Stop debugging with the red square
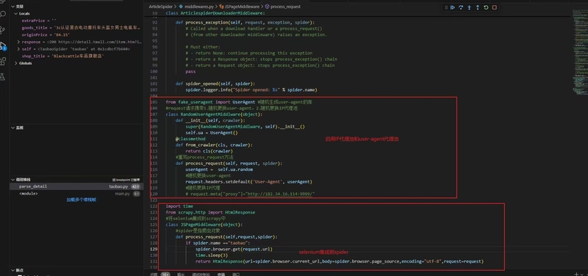The width and height of the screenshot is (588, 276). pos(494,7)
